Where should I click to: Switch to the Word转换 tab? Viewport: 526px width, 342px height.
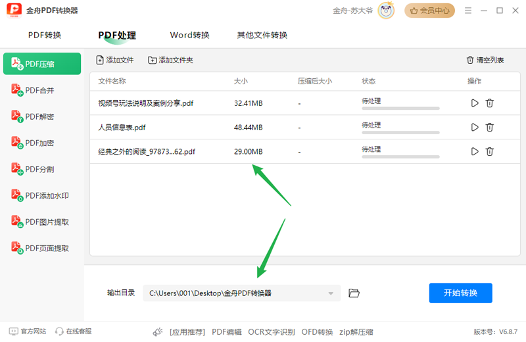[x=189, y=36]
